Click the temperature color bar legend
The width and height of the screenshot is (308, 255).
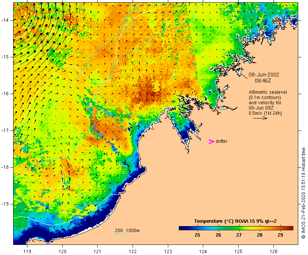pyautogui.click(x=236, y=228)
